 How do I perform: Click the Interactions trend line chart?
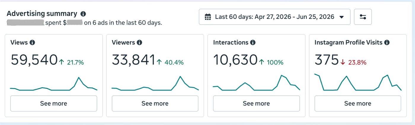coord(256,83)
